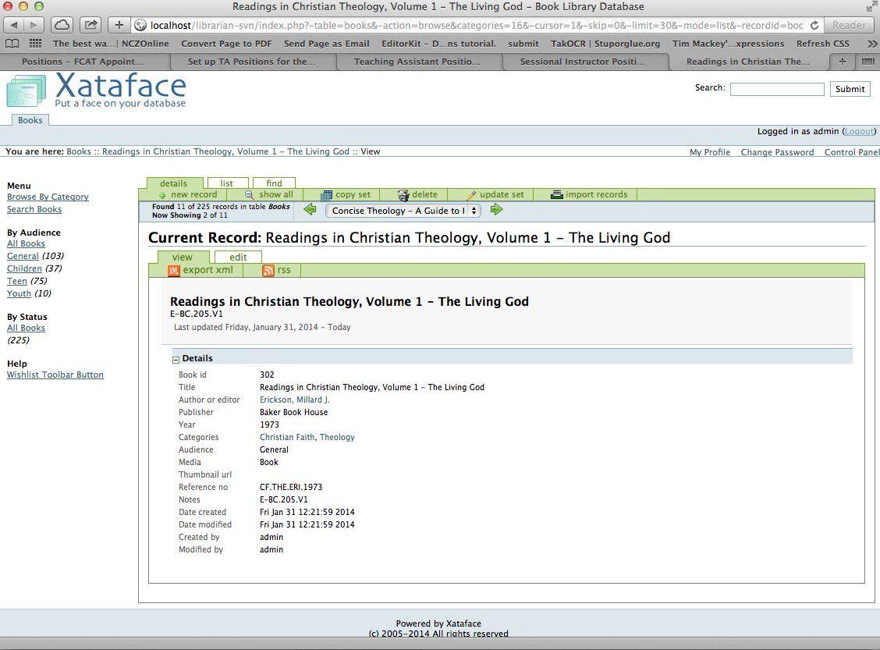Go forward with the Safari forward arrow

pos(33,25)
